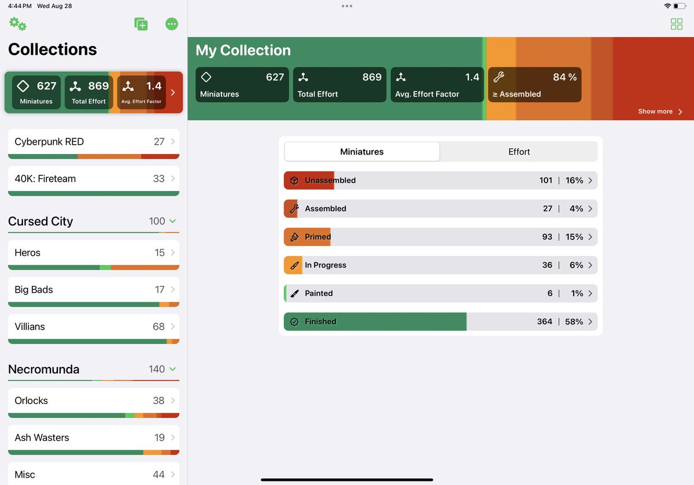Image resolution: width=694 pixels, height=485 pixels.
Task: Tap the Finished green progress bar
Action: [375, 322]
